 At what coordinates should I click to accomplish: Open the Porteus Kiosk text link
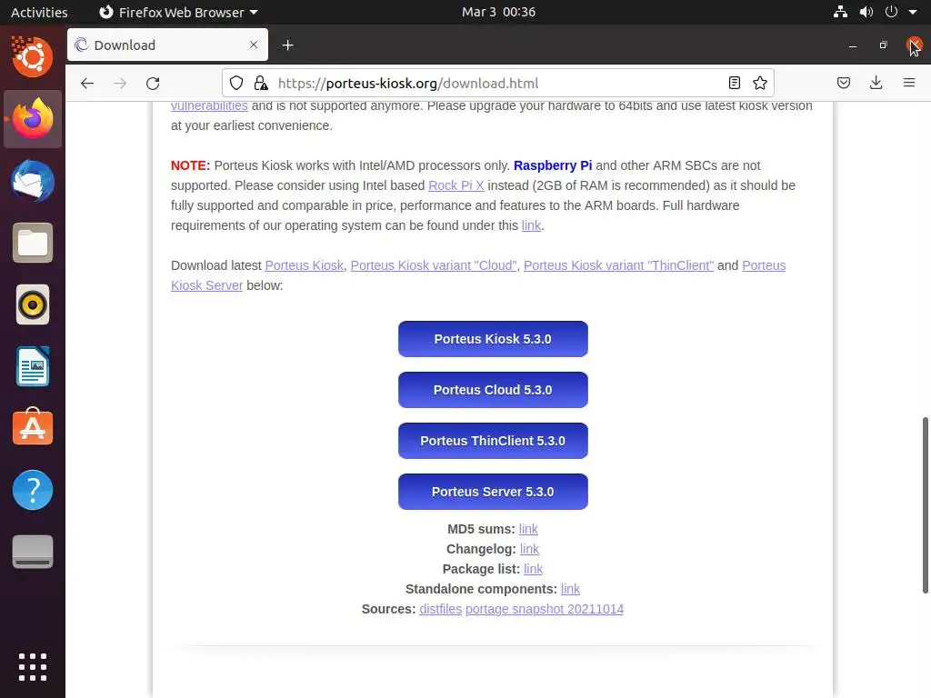304,265
